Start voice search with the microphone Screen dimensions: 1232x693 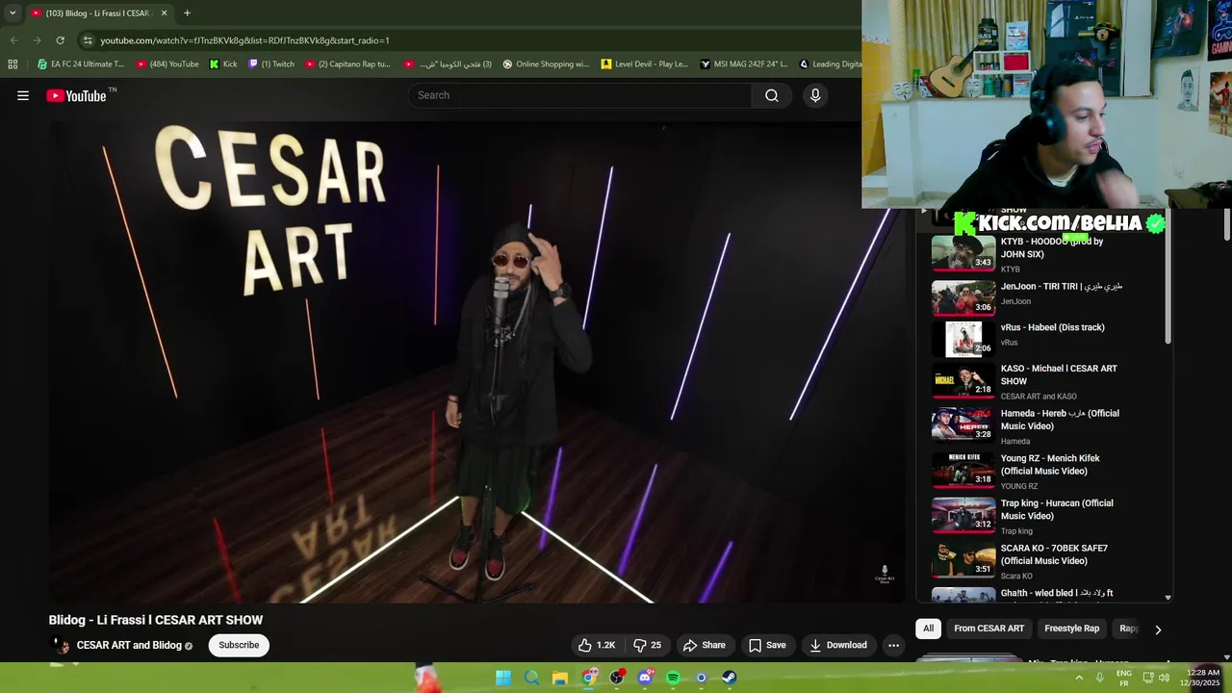coord(815,95)
